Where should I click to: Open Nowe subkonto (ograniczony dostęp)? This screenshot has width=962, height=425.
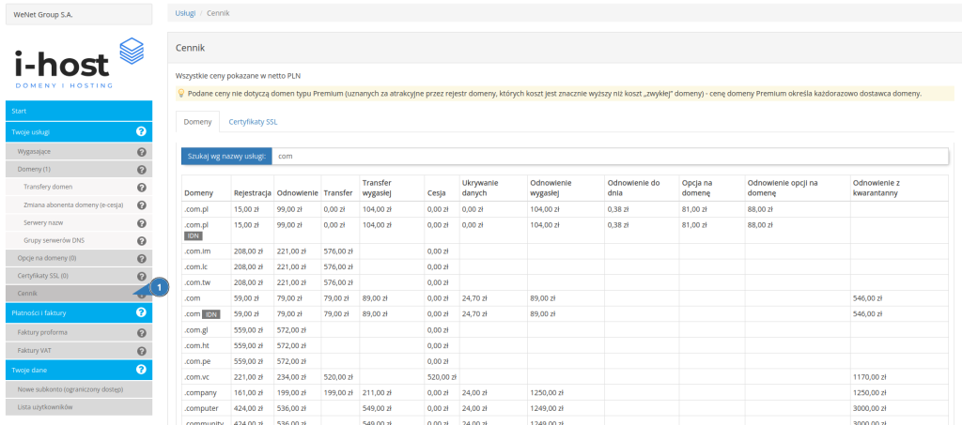click(79, 389)
